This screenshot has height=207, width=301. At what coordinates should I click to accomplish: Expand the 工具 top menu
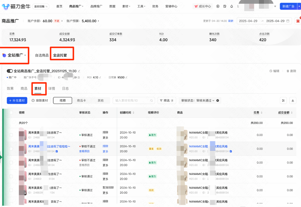141,6
